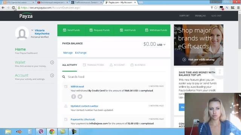Viewport: 241px width, 135px height.
Task: Click arrow icon beside eGift catalog
Action: [x=184, y=59]
